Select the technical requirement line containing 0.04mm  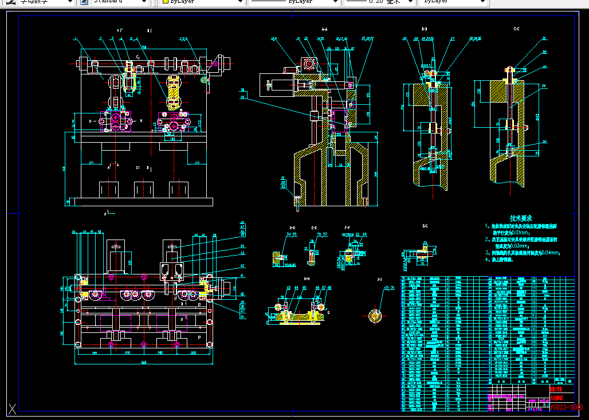pyautogui.click(x=523, y=253)
